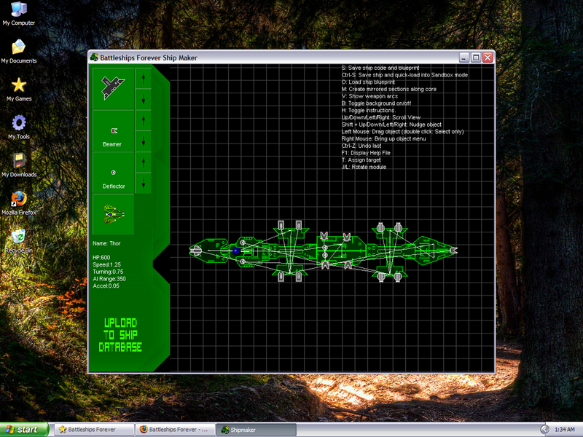Select upper-left square turret on forward wing
Screen dimensions: 583x437
(x=281, y=225)
